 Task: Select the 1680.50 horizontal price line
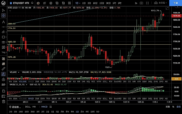[89, 44]
